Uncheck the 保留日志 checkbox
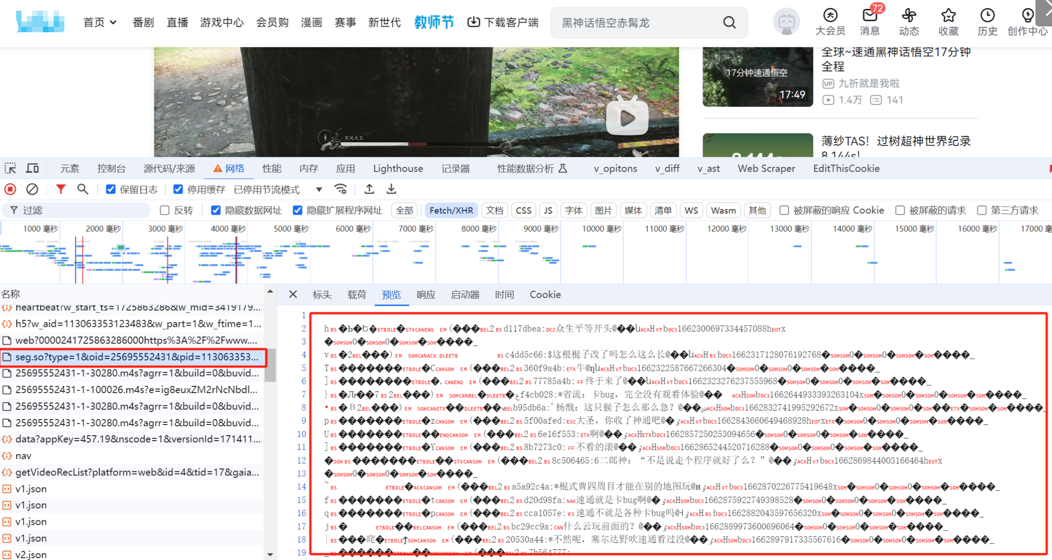 click(111, 190)
